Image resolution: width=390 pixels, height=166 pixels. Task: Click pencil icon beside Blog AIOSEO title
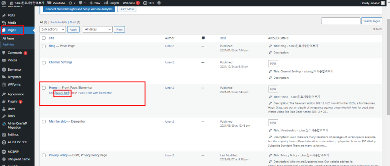[270, 46]
